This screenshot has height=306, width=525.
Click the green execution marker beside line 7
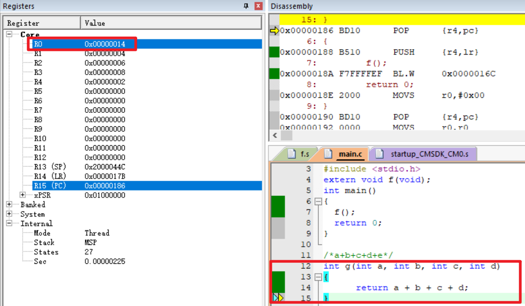278,212
